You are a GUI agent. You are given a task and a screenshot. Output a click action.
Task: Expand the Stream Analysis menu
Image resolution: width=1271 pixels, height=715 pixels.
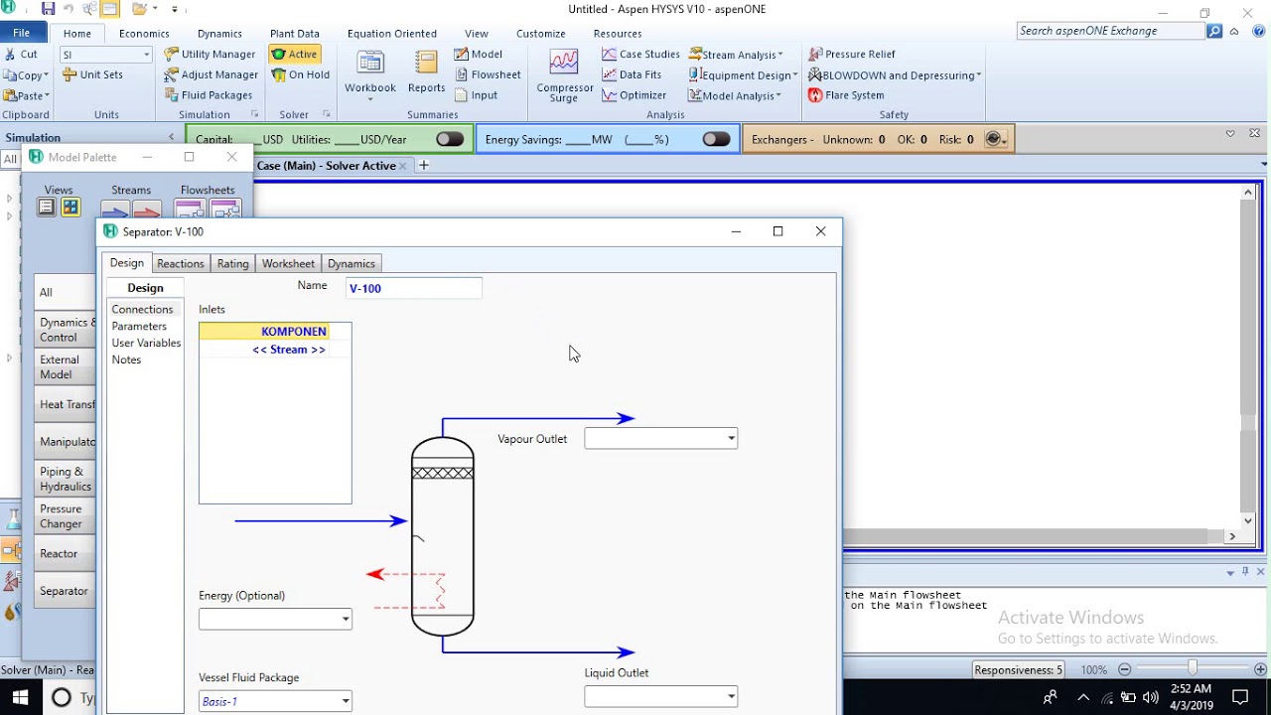point(736,54)
